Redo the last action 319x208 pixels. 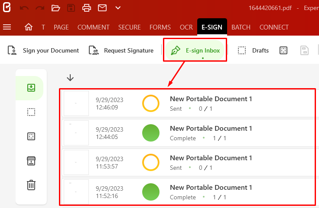(40, 8)
